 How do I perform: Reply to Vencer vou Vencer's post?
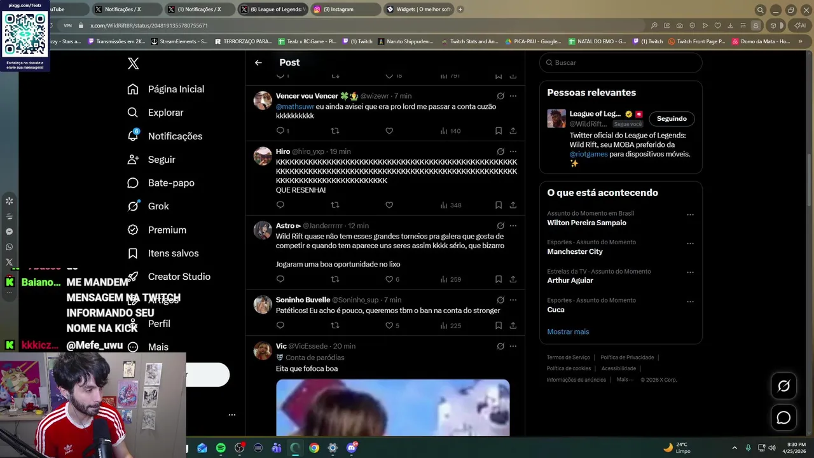pyautogui.click(x=280, y=131)
